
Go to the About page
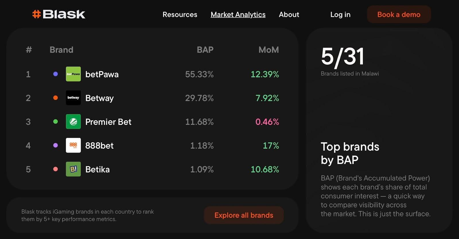tap(289, 15)
